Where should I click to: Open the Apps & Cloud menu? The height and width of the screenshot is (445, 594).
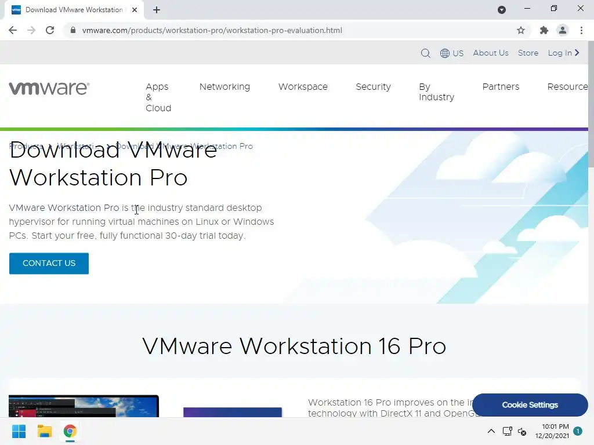tap(158, 97)
